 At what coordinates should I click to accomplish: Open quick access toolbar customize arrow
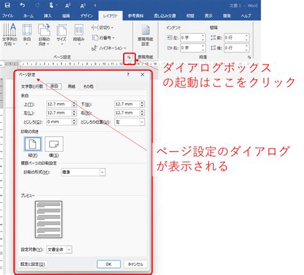tap(95, 5)
